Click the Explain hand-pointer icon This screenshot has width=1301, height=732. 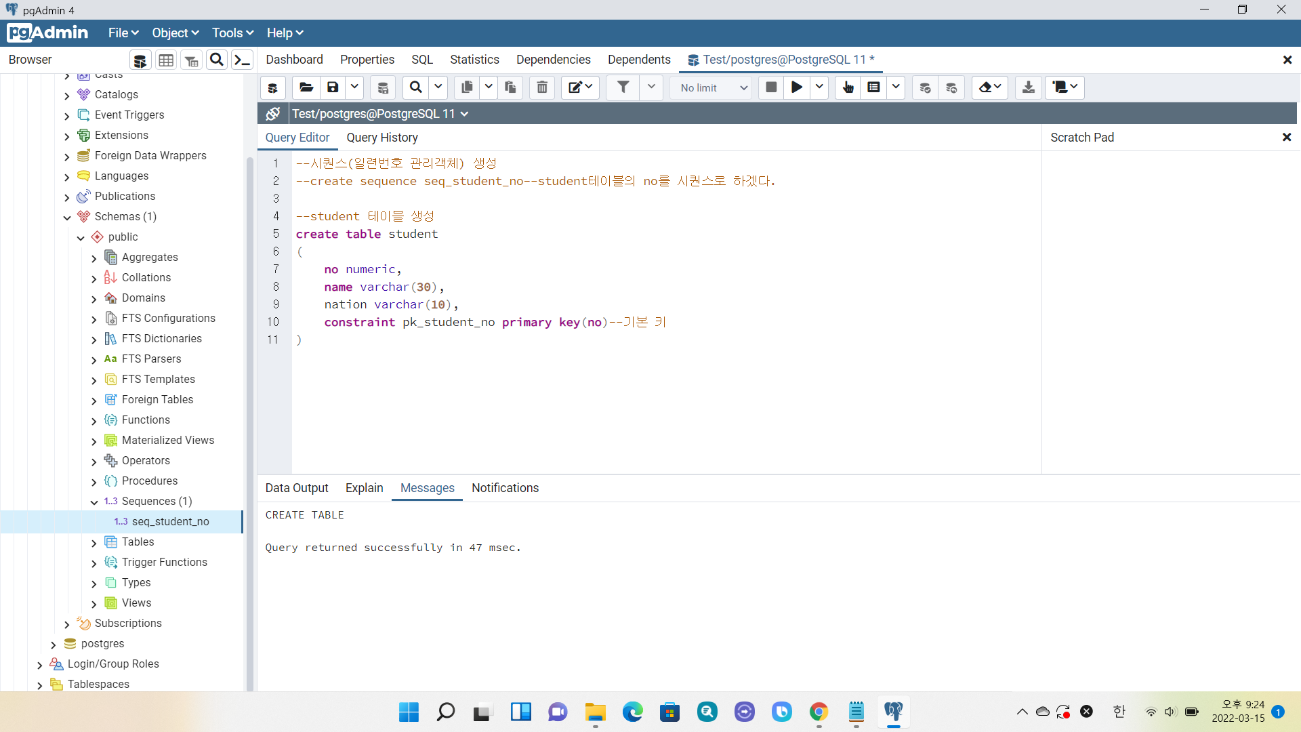coord(848,87)
